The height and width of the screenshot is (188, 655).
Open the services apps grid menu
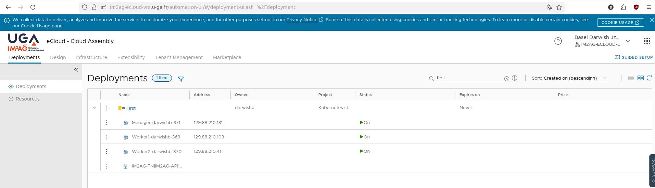pos(647,41)
